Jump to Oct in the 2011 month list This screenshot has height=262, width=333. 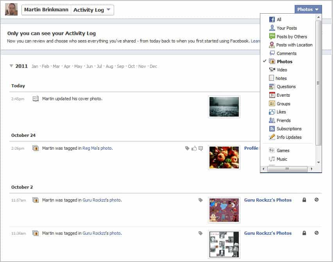click(x=131, y=66)
